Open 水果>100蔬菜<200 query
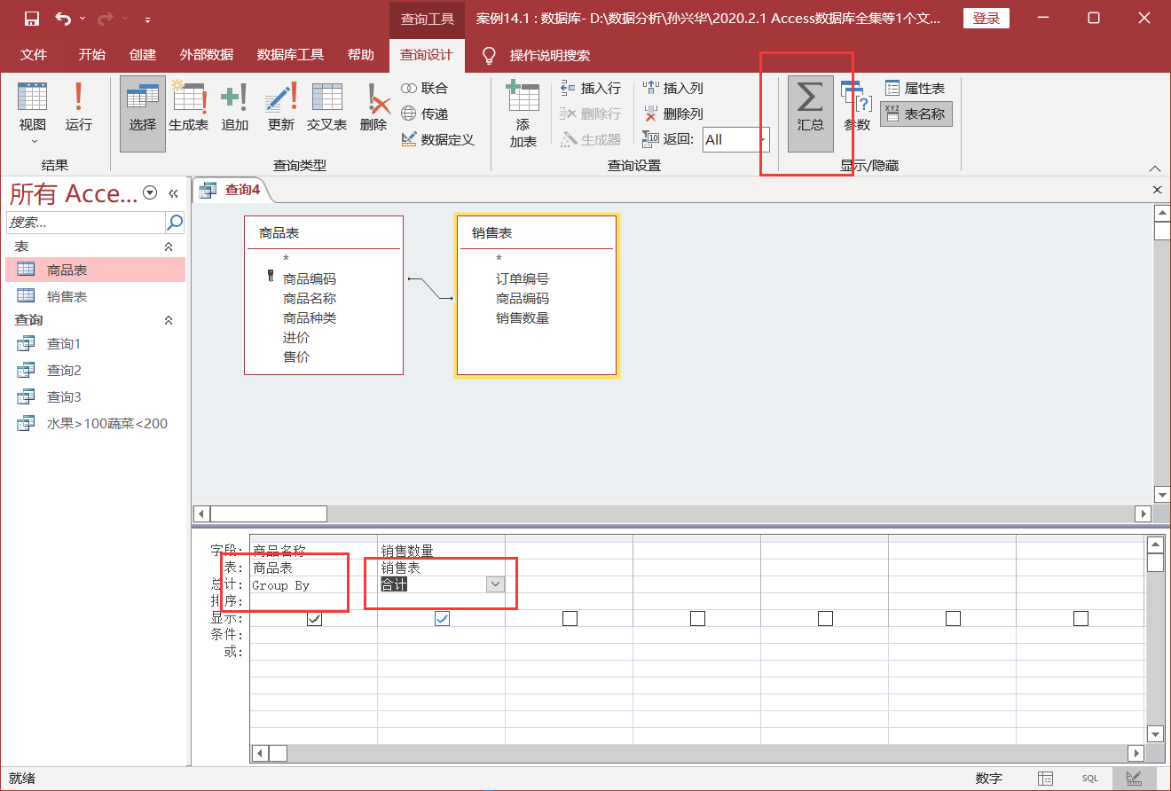This screenshot has width=1171, height=791. (x=96, y=424)
